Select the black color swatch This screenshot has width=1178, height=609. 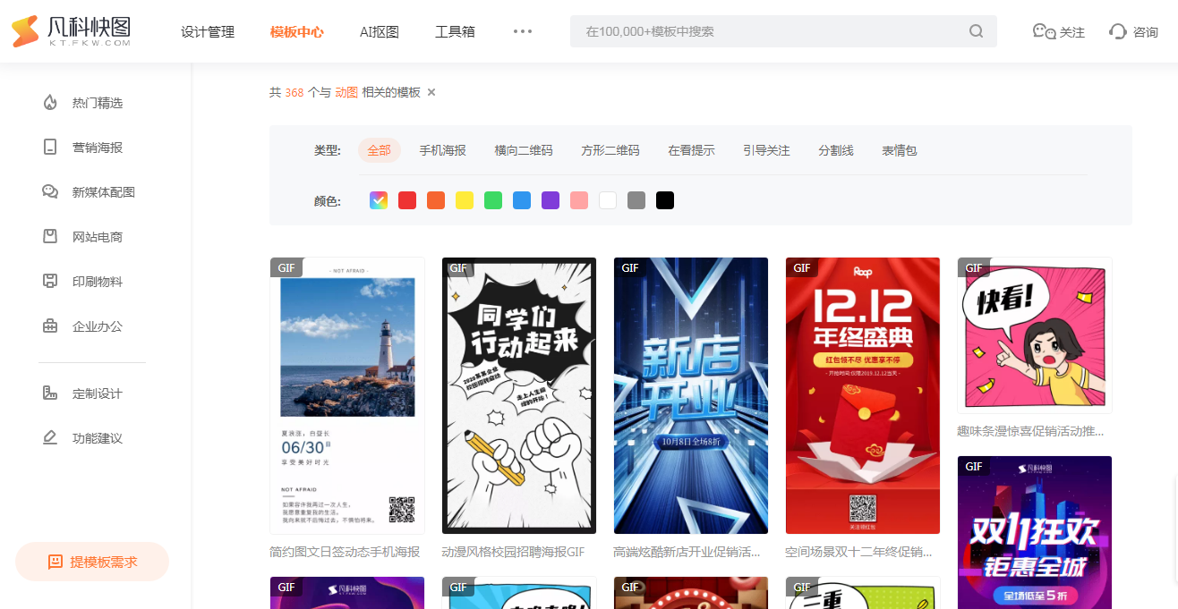(x=665, y=200)
